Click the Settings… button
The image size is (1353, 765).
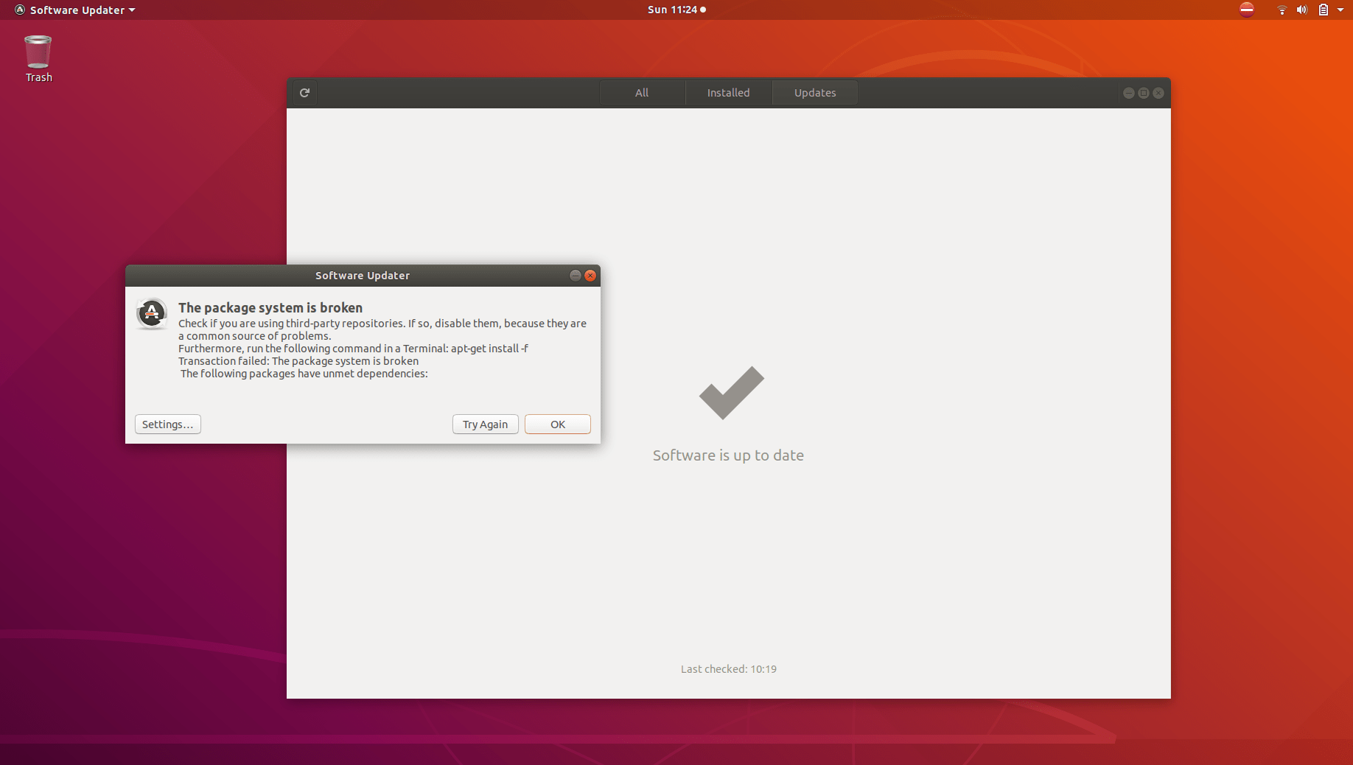[168, 425]
